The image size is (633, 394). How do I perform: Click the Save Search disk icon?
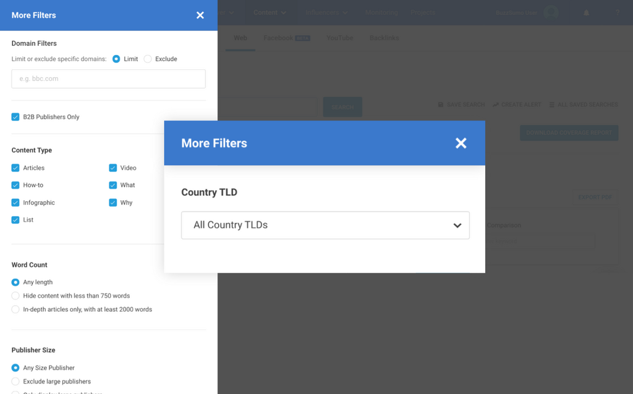click(x=441, y=105)
